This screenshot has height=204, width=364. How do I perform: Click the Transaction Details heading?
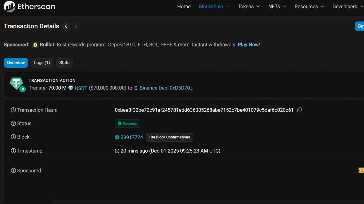coord(32,26)
